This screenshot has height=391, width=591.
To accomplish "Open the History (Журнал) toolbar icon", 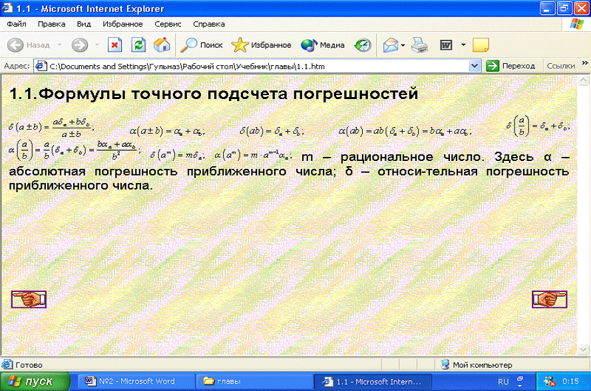I will (x=363, y=45).
